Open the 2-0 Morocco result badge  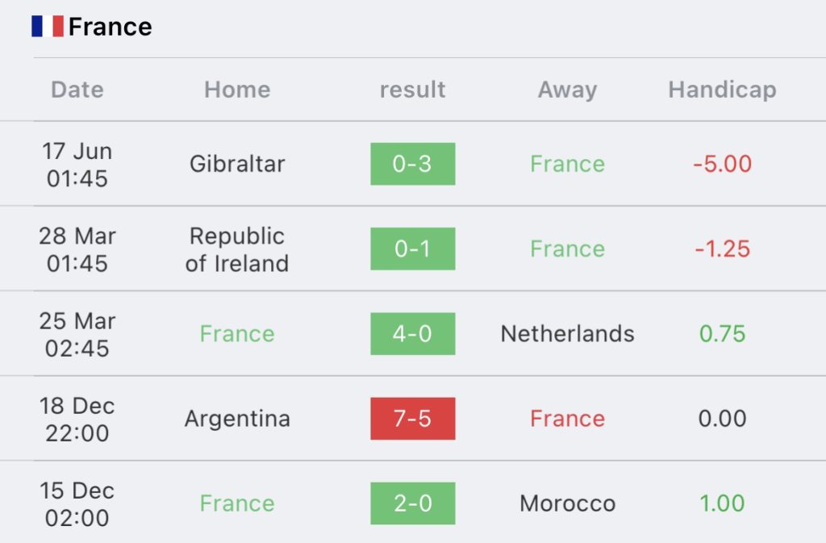pyautogui.click(x=412, y=503)
